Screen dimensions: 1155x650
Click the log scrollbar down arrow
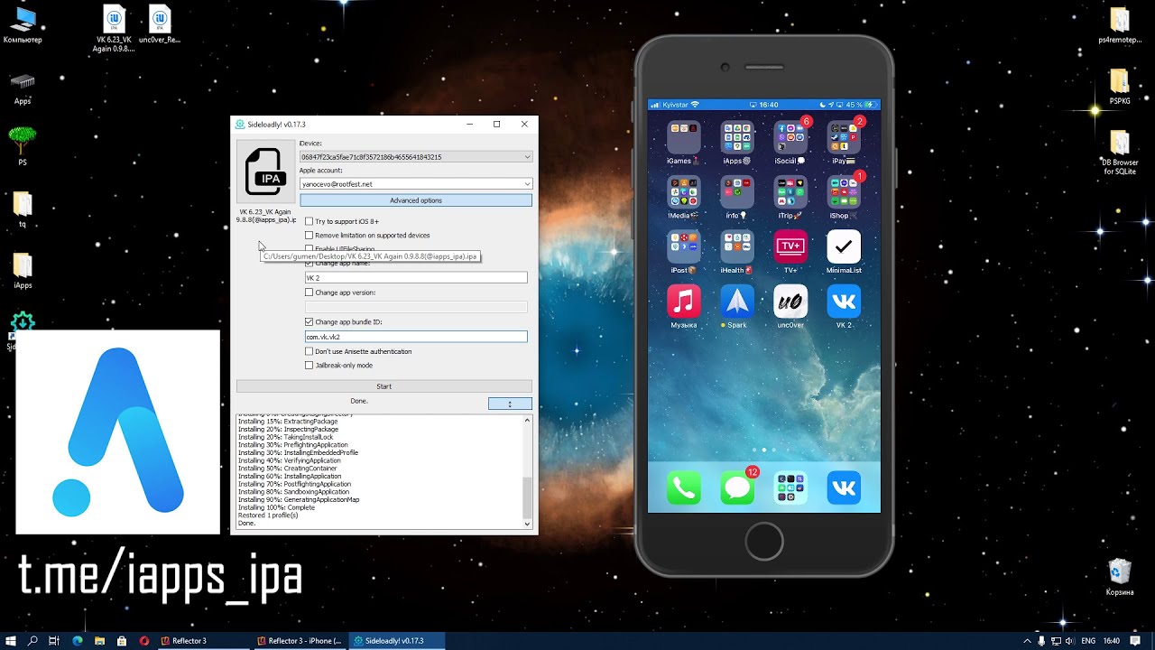point(528,524)
